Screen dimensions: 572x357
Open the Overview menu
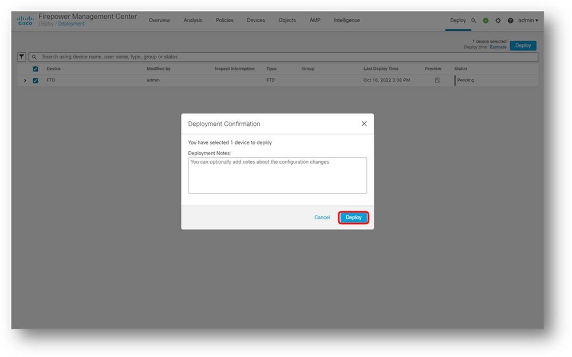click(159, 21)
